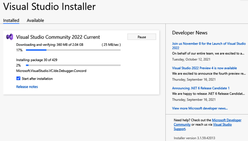The image size is (248, 141).
Task: Click the installing progress bar at 2%
Action: tap(73, 65)
